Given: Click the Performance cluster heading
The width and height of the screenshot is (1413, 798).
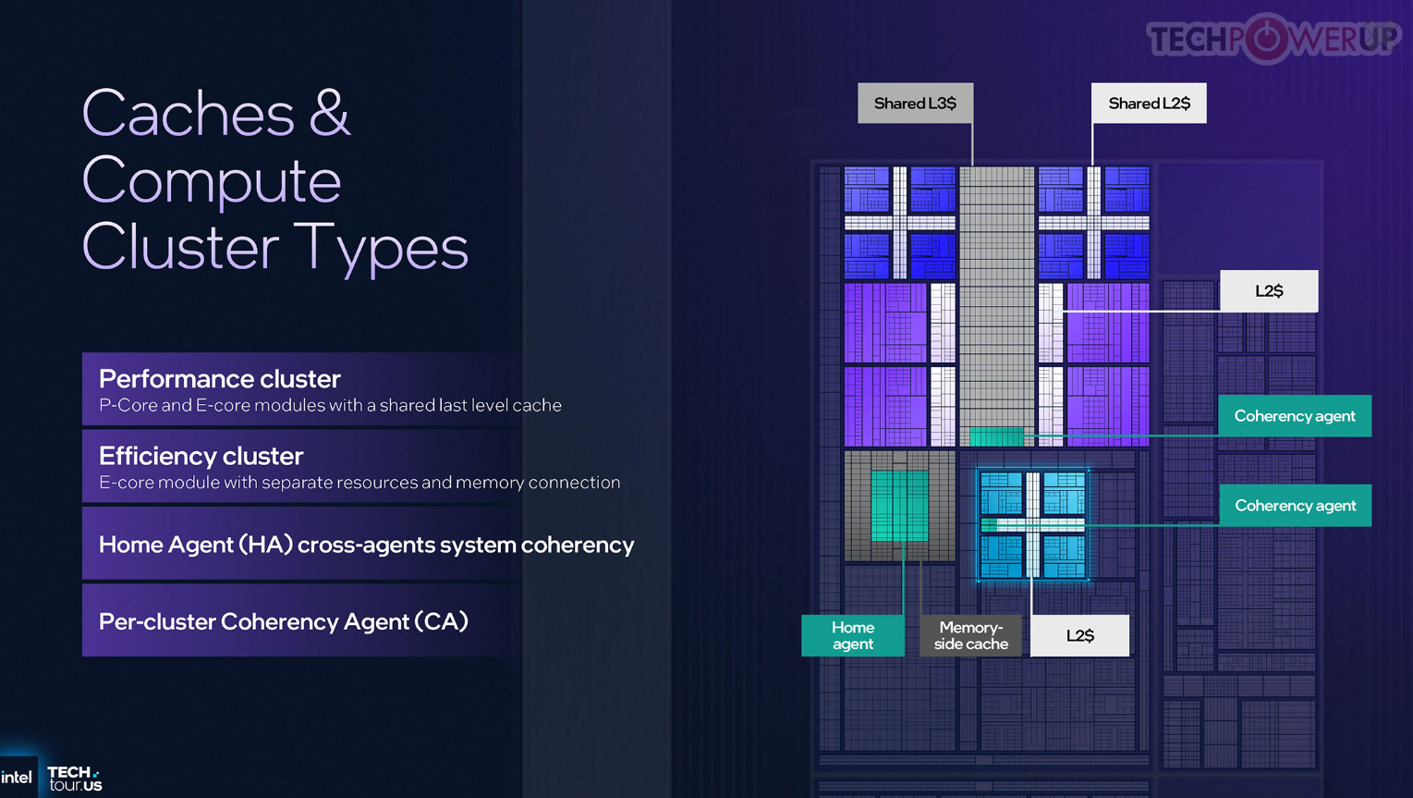Looking at the screenshot, I should tap(220, 378).
